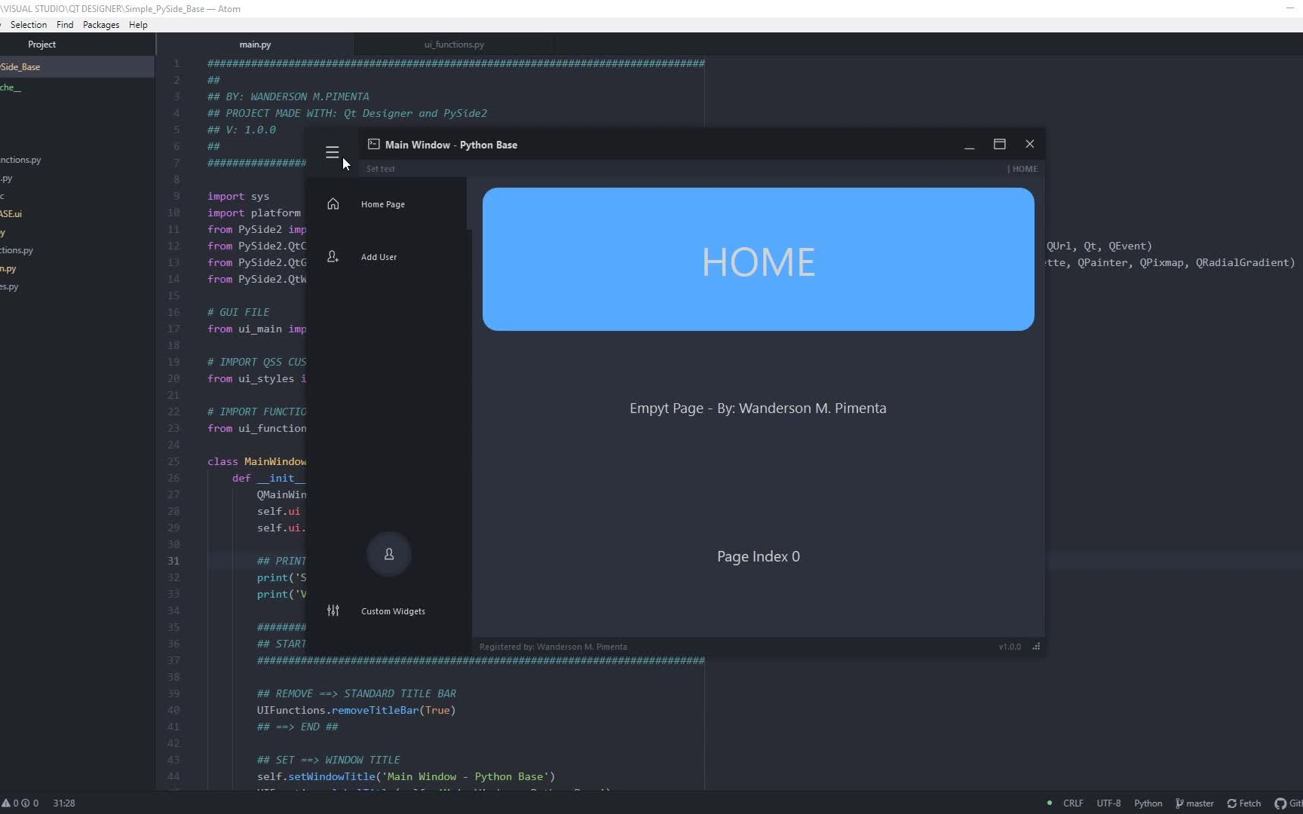Switch to the ui_functions.py tab
Image resolution: width=1303 pixels, height=814 pixels.
(453, 44)
